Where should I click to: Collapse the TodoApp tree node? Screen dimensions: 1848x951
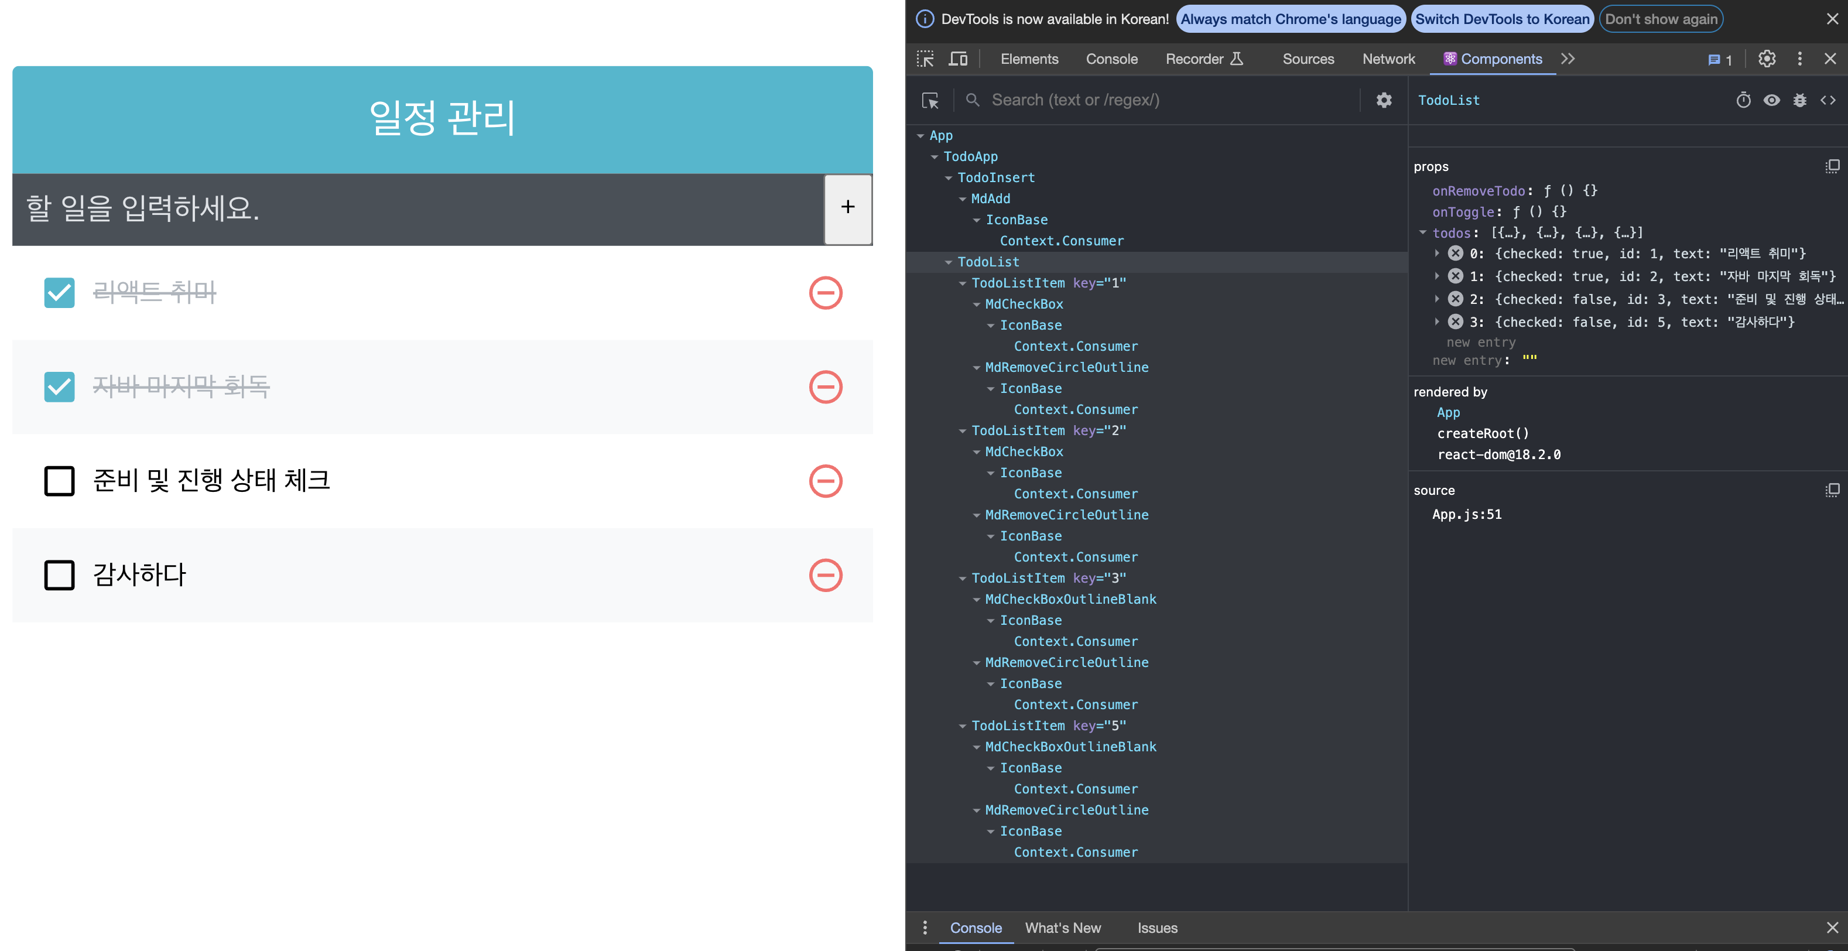[x=934, y=156]
